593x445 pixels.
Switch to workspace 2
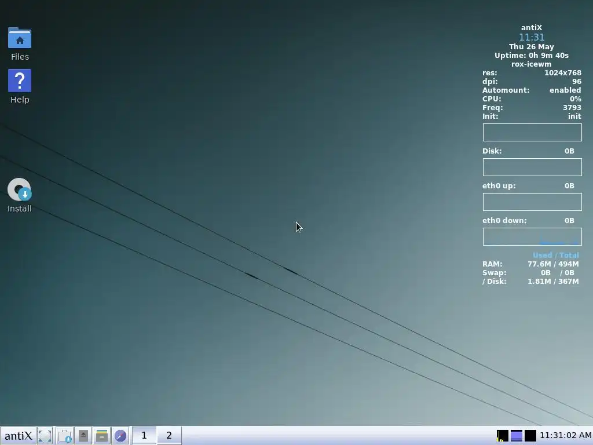tap(169, 436)
